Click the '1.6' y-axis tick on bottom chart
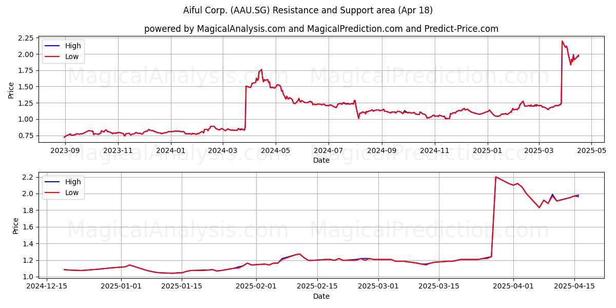The image size is (616, 308). tap(29, 227)
